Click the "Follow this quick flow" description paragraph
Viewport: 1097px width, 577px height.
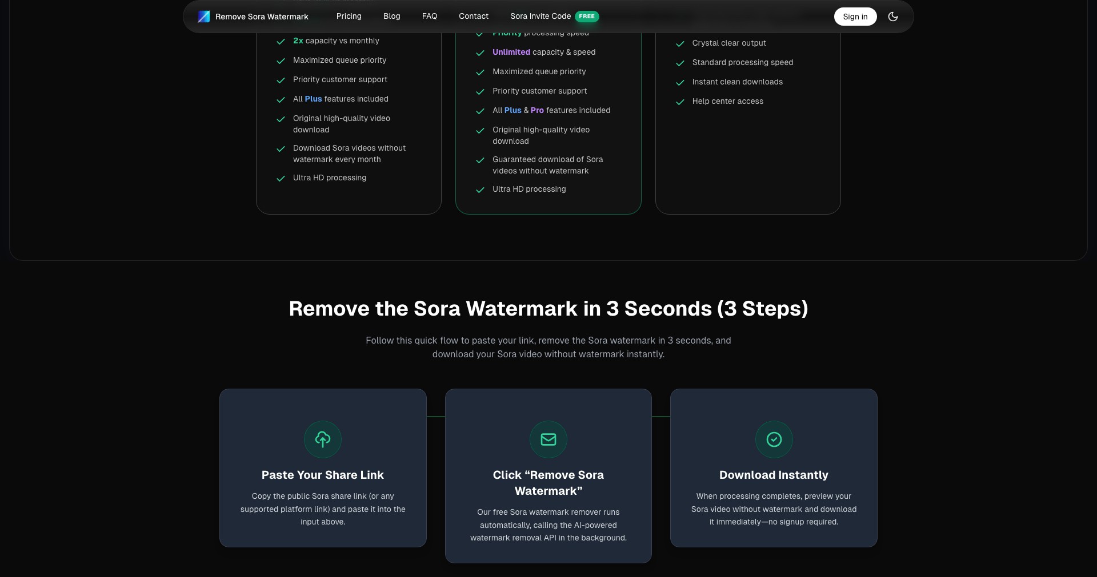click(548, 347)
